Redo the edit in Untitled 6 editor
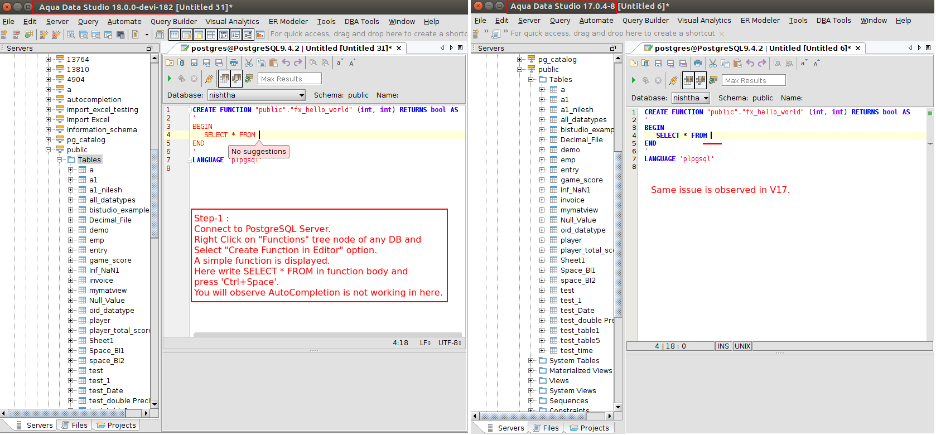Viewport: 936px width, 435px height. (x=762, y=64)
